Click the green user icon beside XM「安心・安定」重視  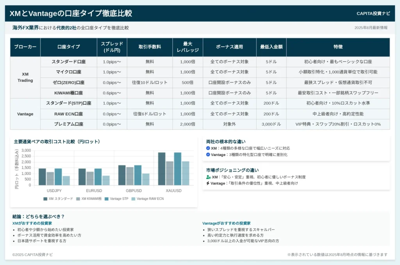pyautogui.click(x=209, y=177)
